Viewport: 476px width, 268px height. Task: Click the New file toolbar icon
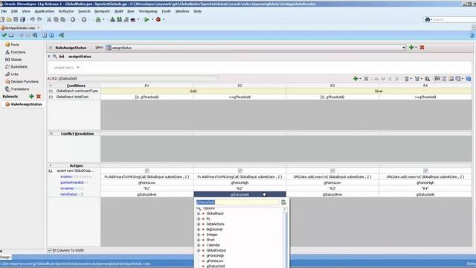coord(2,19)
